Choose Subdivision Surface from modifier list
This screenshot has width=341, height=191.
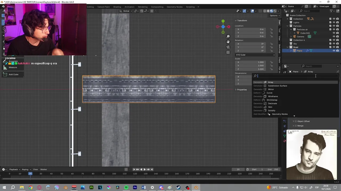pyautogui.click(x=277, y=86)
